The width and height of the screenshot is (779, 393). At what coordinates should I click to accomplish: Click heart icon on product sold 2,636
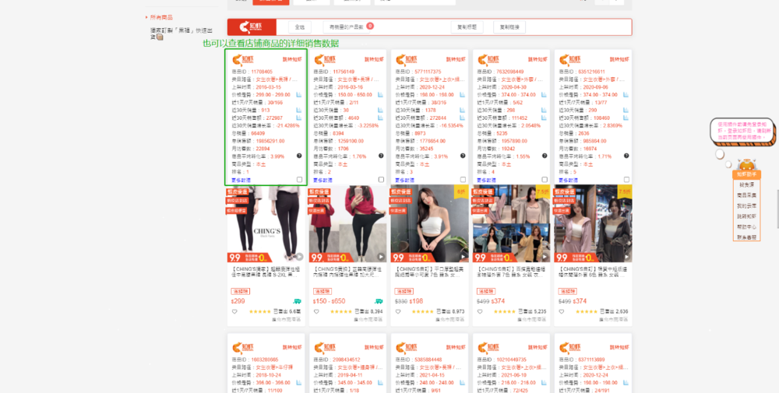pos(562,311)
